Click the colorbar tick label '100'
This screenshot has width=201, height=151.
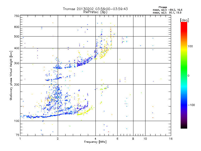pos(190,46)
